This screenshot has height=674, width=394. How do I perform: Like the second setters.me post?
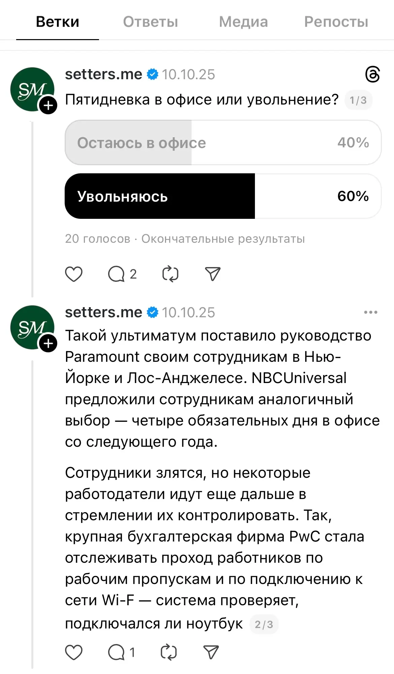(74, 652)
